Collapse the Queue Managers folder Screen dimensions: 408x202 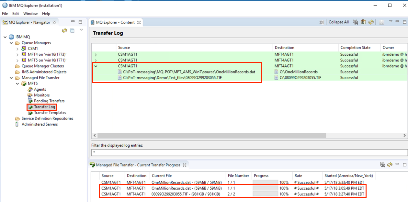11,43
